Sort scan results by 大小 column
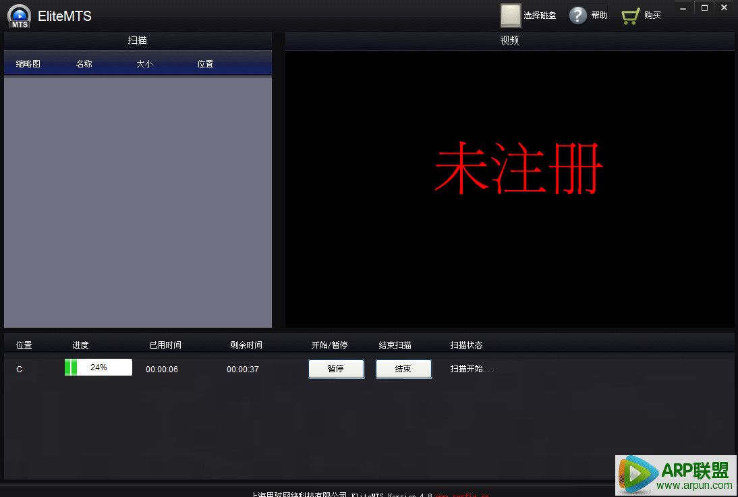Screen dimensions: 738x497 pos(144,63)
